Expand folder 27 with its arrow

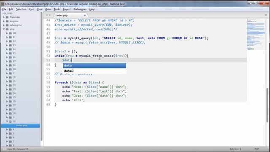click(7, 105)
